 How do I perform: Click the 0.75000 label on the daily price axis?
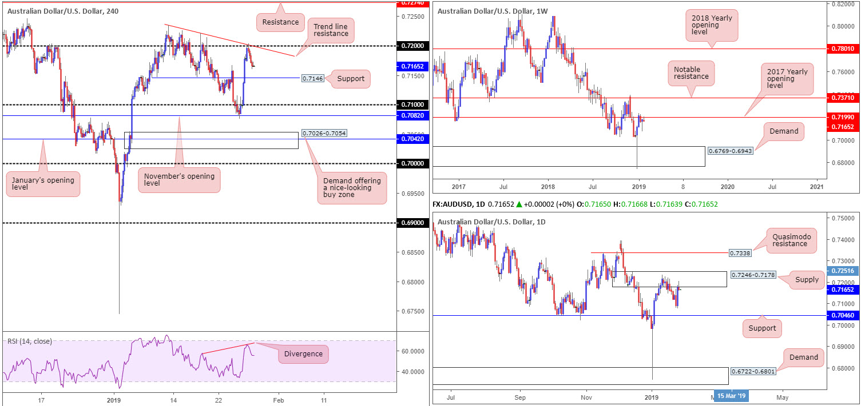[x=844, y=218]
